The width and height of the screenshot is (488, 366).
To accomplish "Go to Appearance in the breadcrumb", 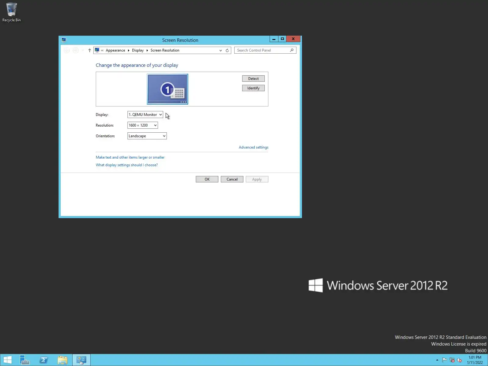I will click(115, 50).
